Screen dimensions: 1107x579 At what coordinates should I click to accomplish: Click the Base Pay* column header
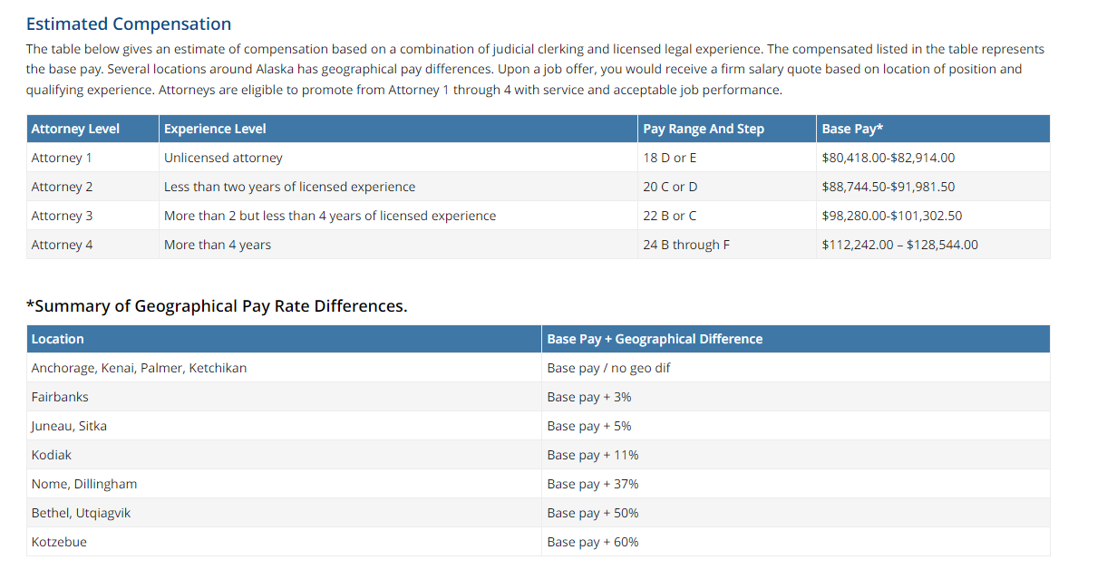coord(853,129)
